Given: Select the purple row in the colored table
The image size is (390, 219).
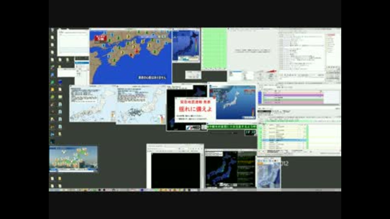Looking at the screenshot, I should click(x=293, y=95).
